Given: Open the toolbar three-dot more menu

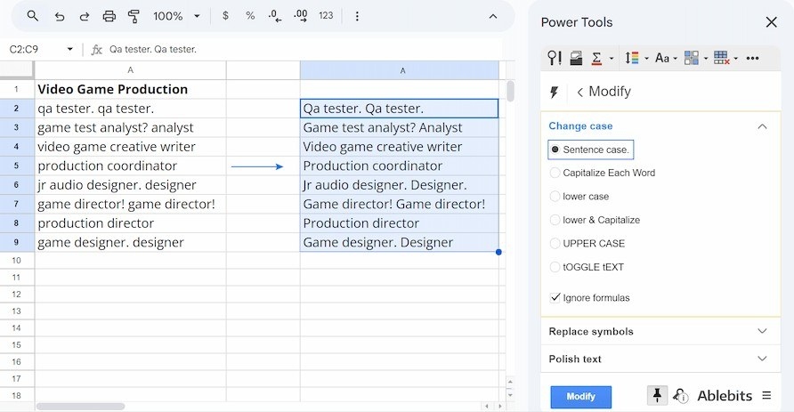Looking at the screenshot, I should pos(357,16).
